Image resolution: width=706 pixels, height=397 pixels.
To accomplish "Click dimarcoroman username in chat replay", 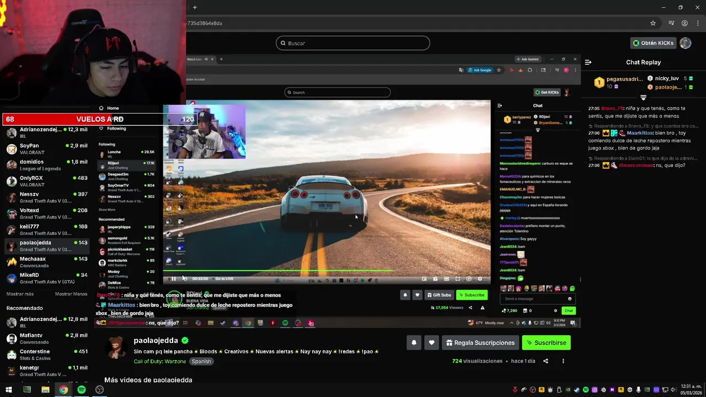I will (635, 165).
